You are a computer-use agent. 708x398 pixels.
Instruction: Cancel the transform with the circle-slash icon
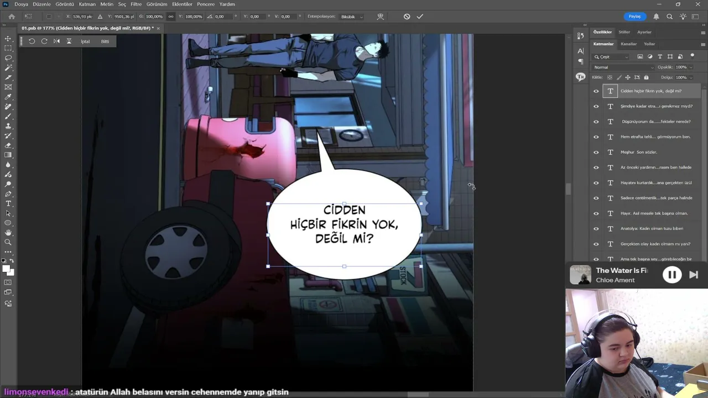[407, 17]
